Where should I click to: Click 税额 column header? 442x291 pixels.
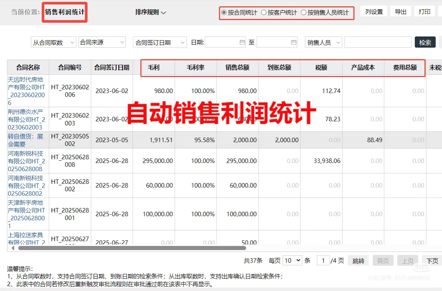point(321,67)
